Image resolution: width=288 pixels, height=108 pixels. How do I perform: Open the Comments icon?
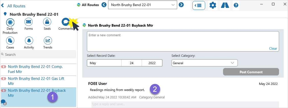pos(65,22)
